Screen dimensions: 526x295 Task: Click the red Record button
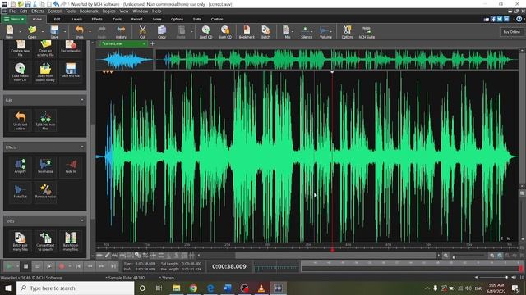click(62, 266)
